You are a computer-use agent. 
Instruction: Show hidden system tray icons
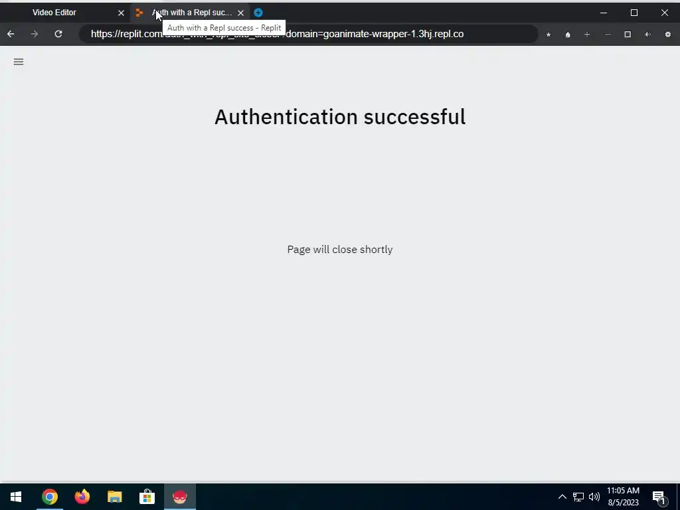click(x=562, y=497)
